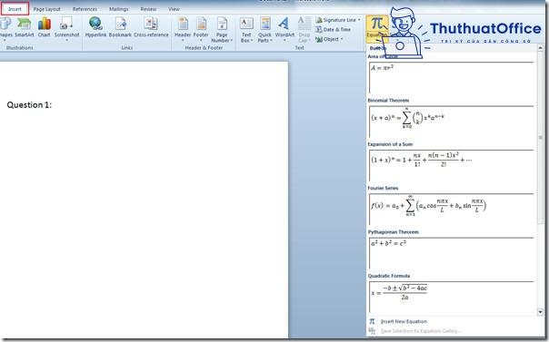Open the Screenshot tool
This screenshot has height=342, width=549.
point(66,29)
